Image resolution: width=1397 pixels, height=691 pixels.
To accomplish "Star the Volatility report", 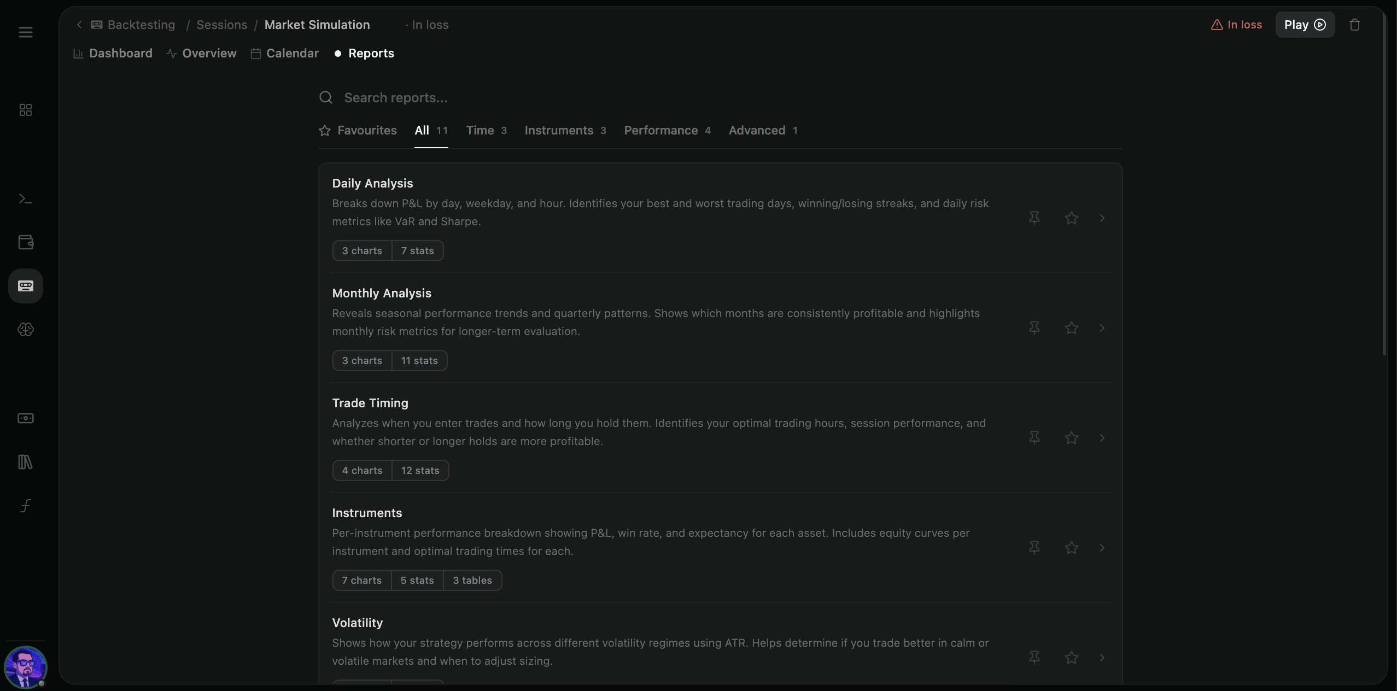I will [x=1071, y=658].
